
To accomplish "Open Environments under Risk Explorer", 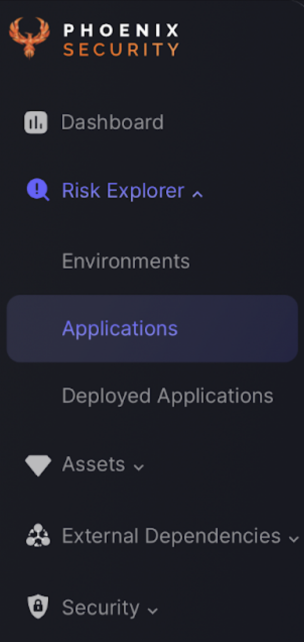I will click(x=126, y=261).
